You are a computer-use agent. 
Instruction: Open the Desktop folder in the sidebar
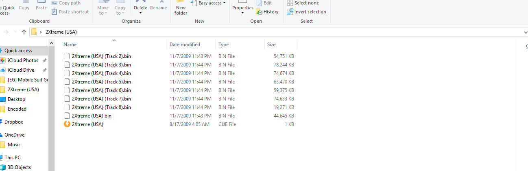pos(16,99)
